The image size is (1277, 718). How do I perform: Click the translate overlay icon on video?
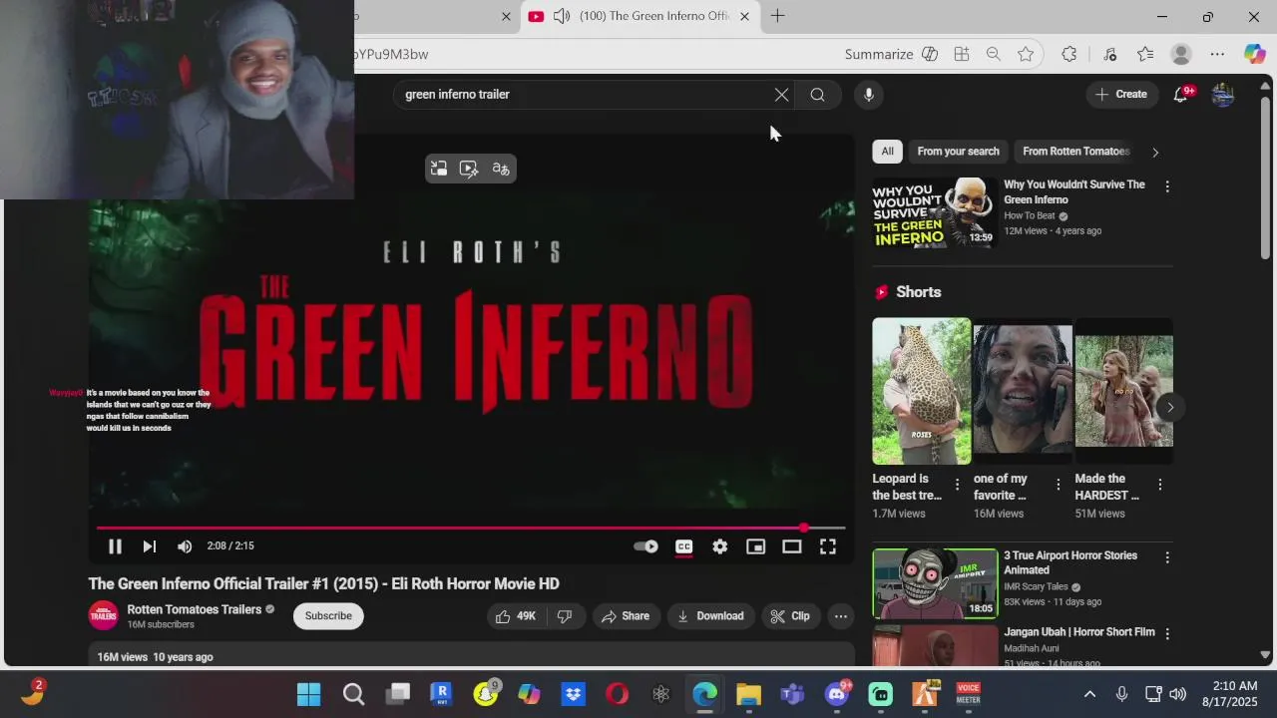(501, 169)
